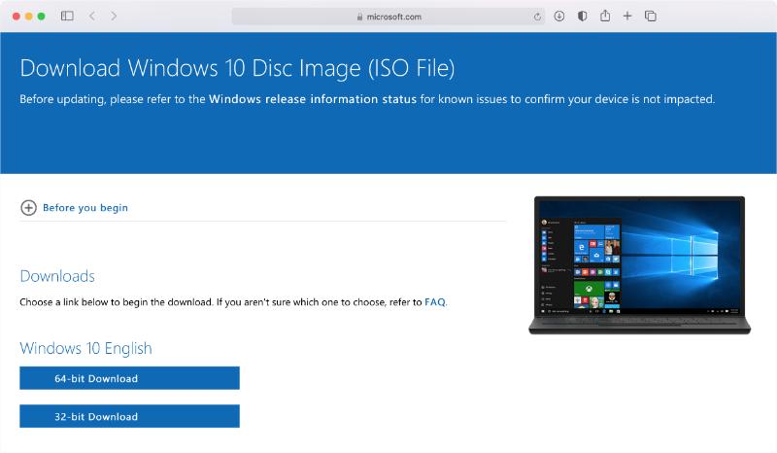Start the 32-bit Download
The height and width of the screenshot is (453, 777).
(x=129, y=416)
